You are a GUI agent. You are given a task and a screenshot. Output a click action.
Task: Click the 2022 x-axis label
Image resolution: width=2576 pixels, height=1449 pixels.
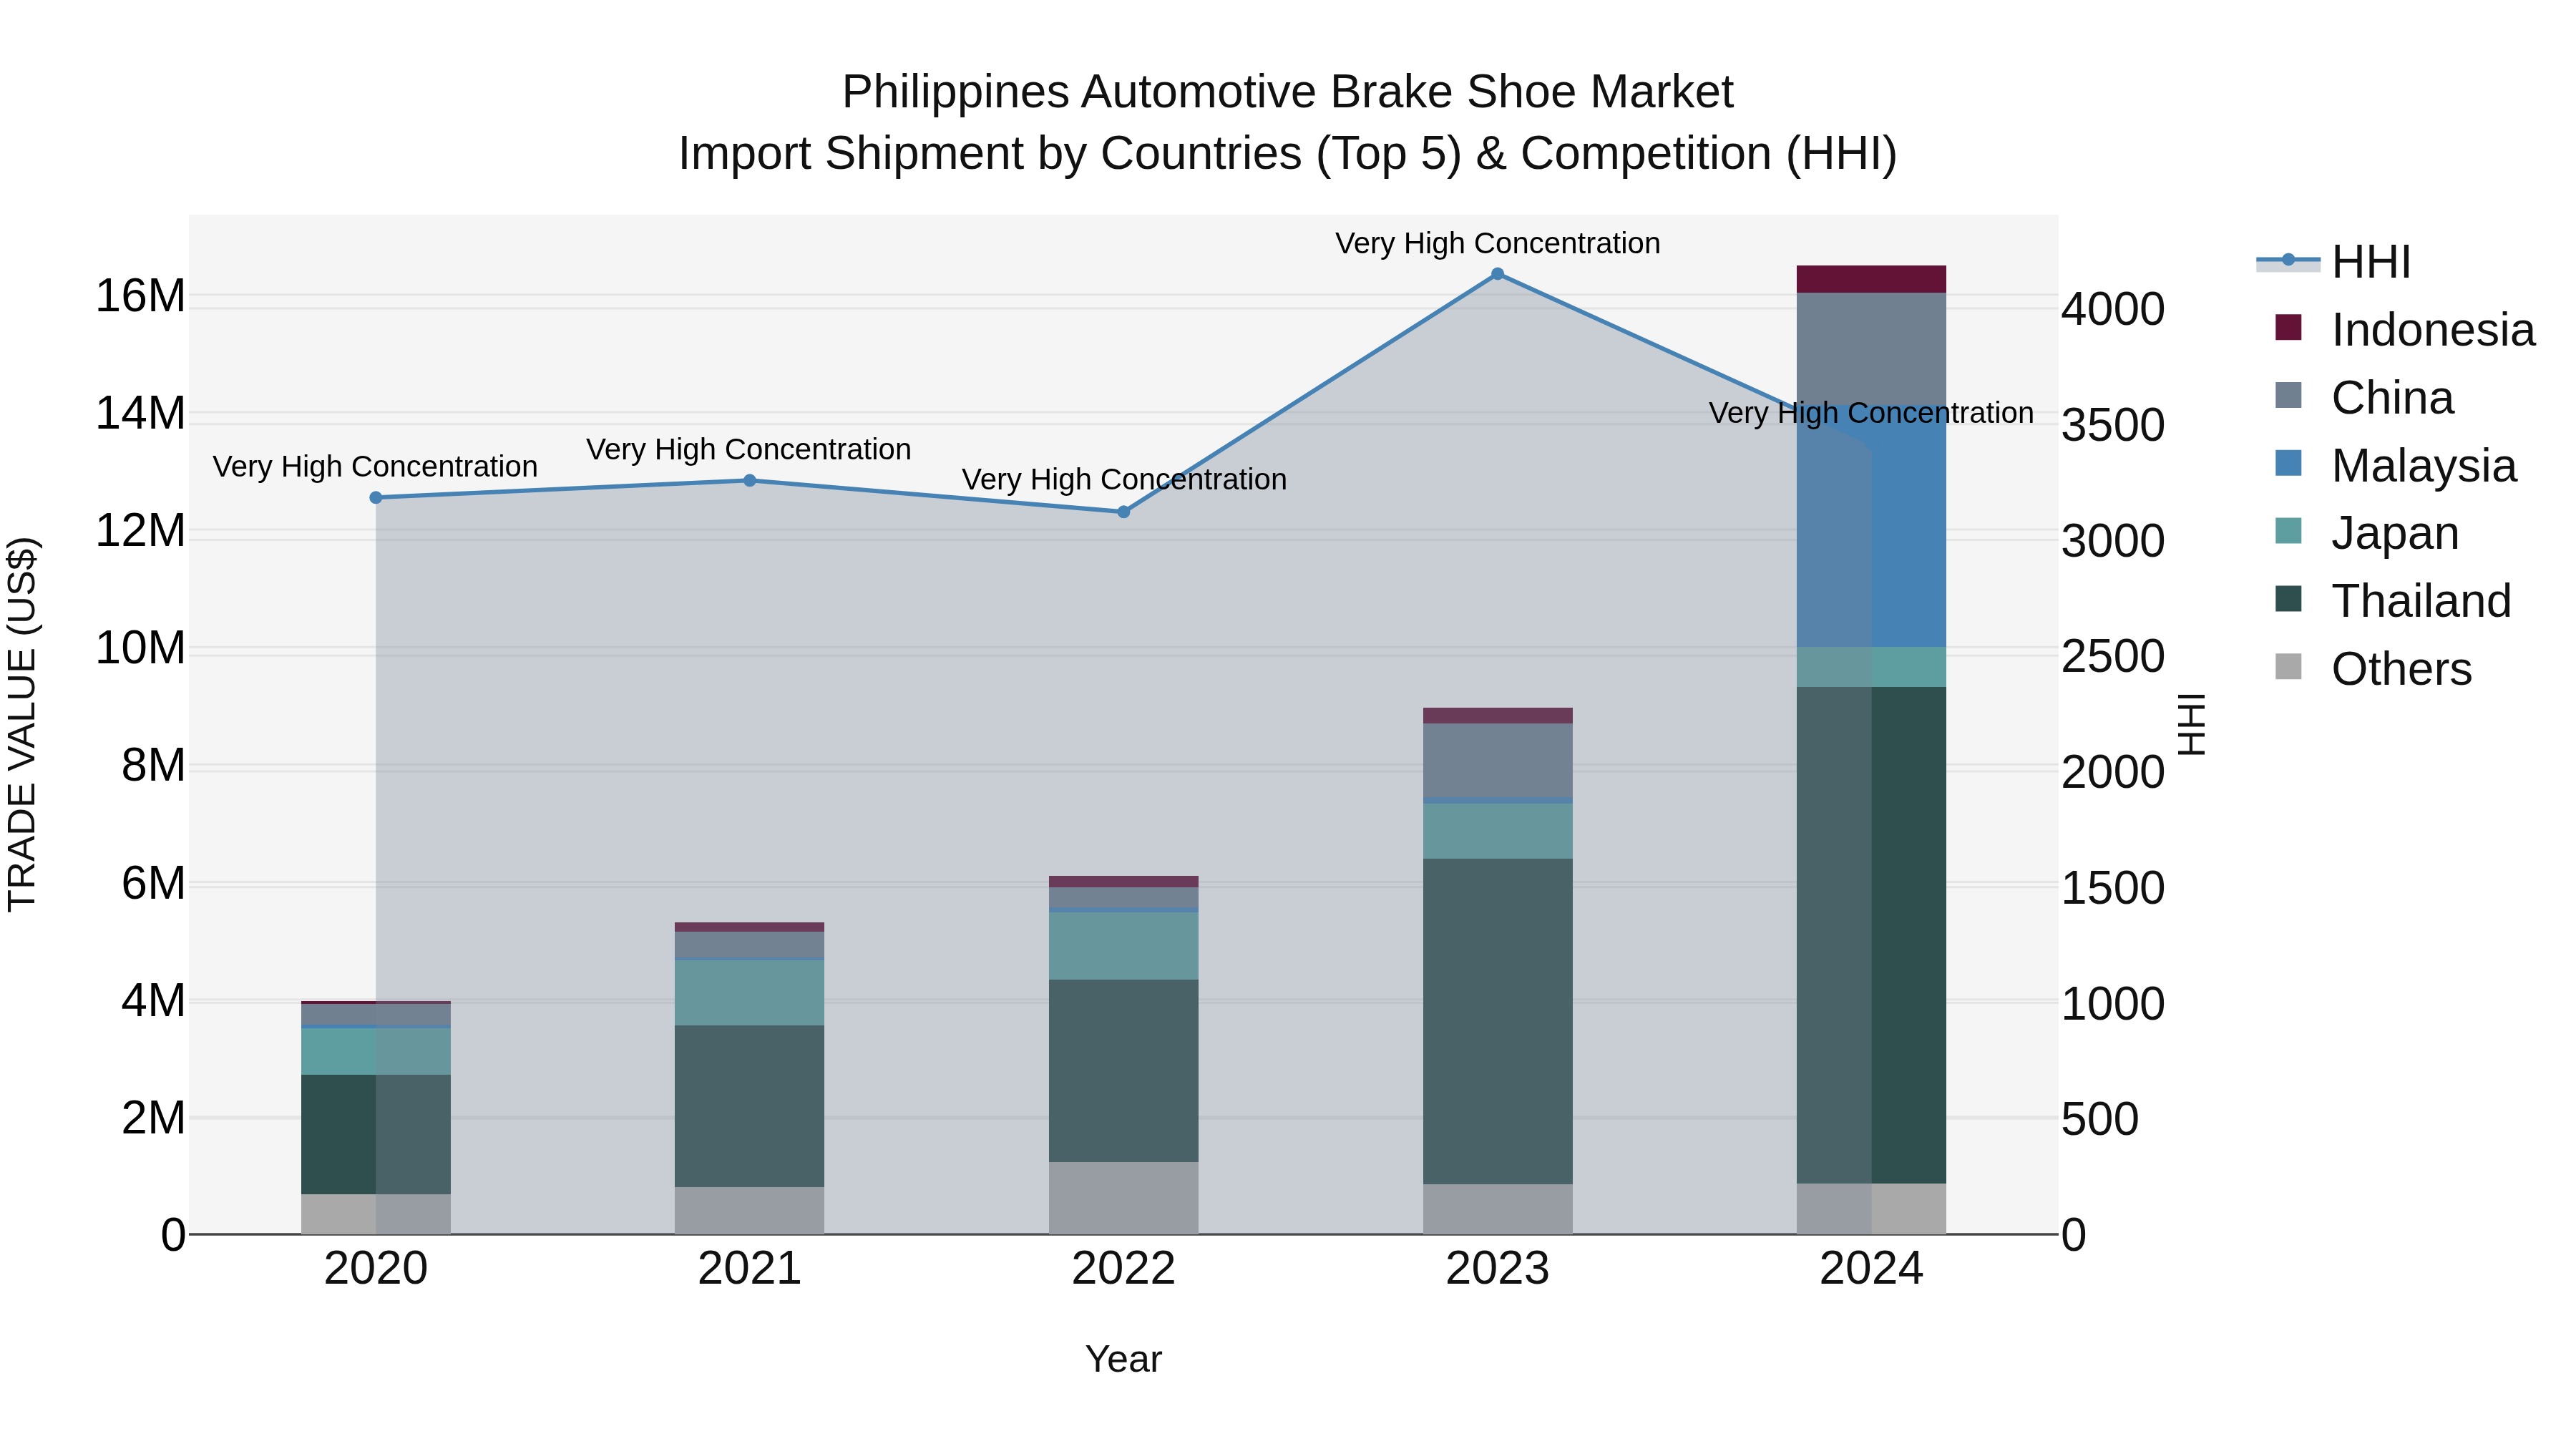[1123, 1269]
